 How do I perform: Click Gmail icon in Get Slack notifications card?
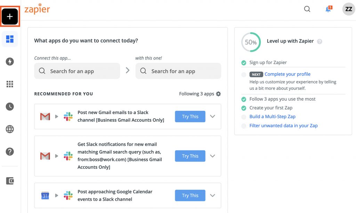tap(45, 156)
